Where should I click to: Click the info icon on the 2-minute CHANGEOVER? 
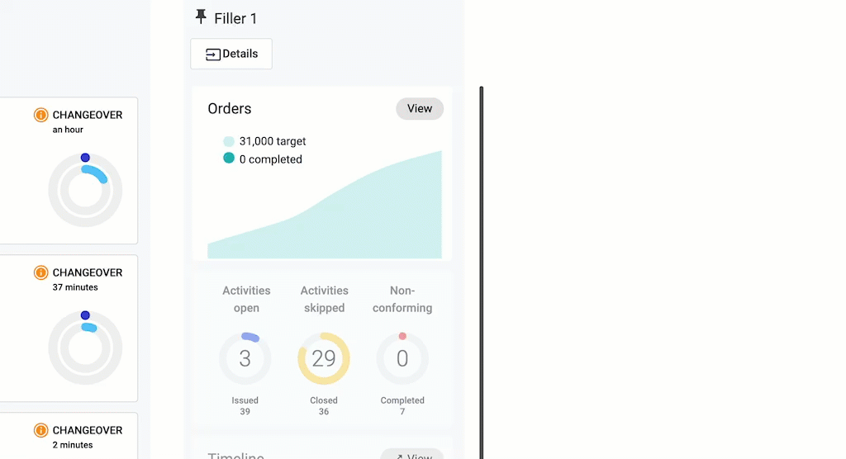pyautogui.click(x=40, y=430)
